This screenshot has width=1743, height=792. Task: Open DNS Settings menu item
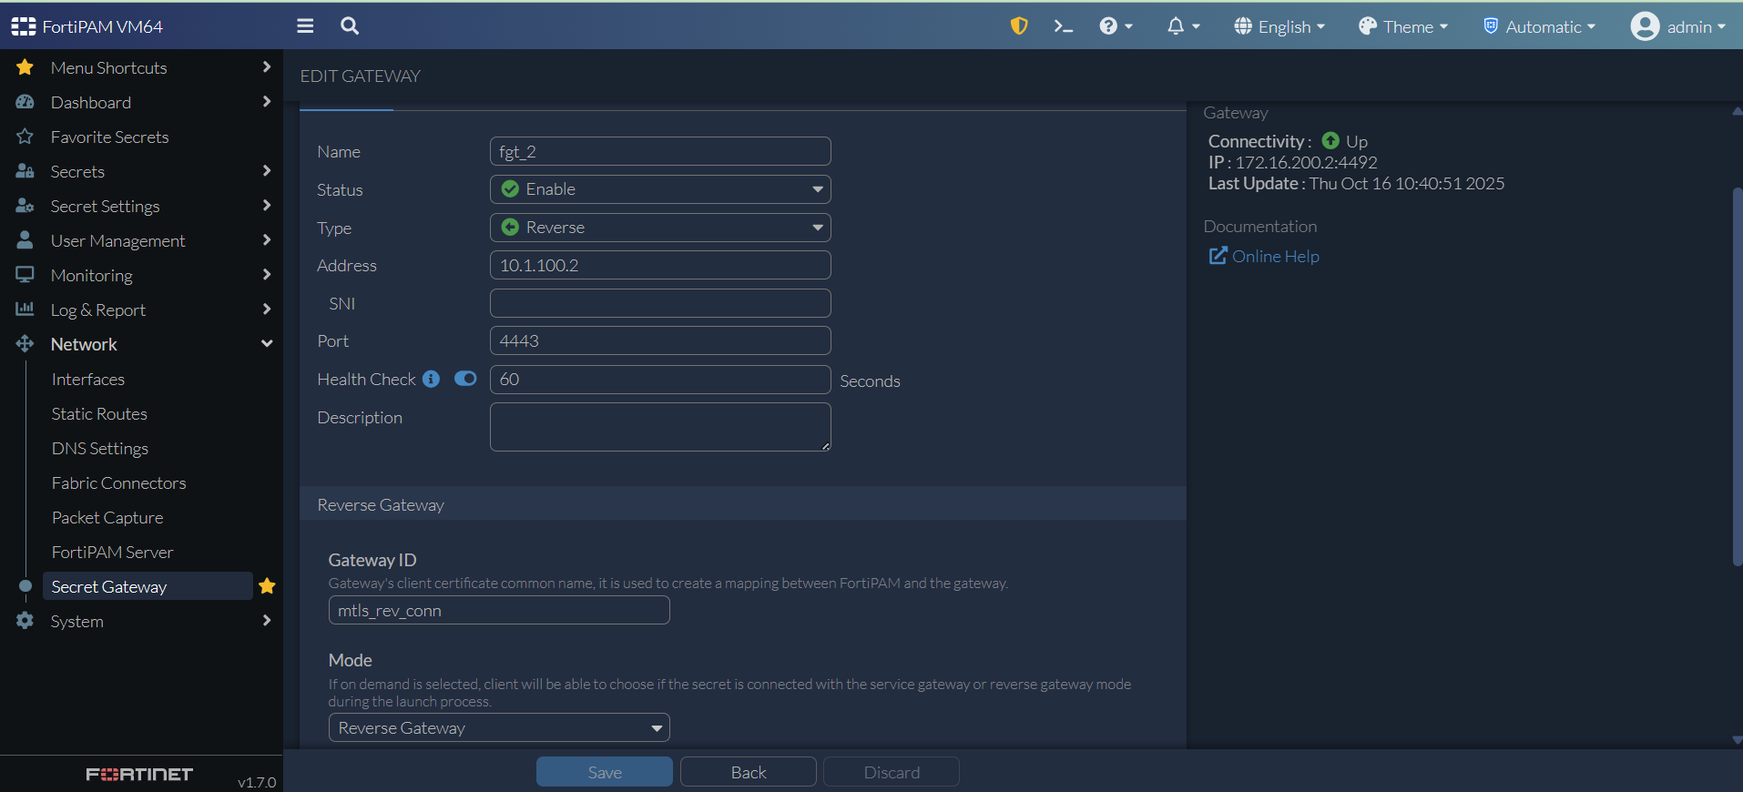coord(100,449)
